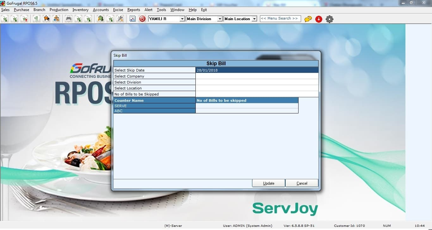Viewport: 432px width, 230px height.
Task: Open the Purchase menu
Action: coord(22,10)
